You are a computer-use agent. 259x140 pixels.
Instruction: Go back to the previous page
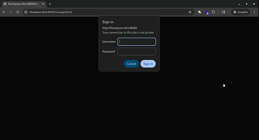click(4, 12)
